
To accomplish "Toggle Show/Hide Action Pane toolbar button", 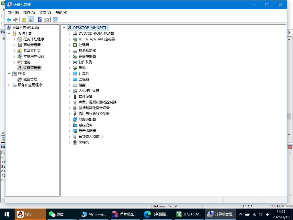I will 46,19.
